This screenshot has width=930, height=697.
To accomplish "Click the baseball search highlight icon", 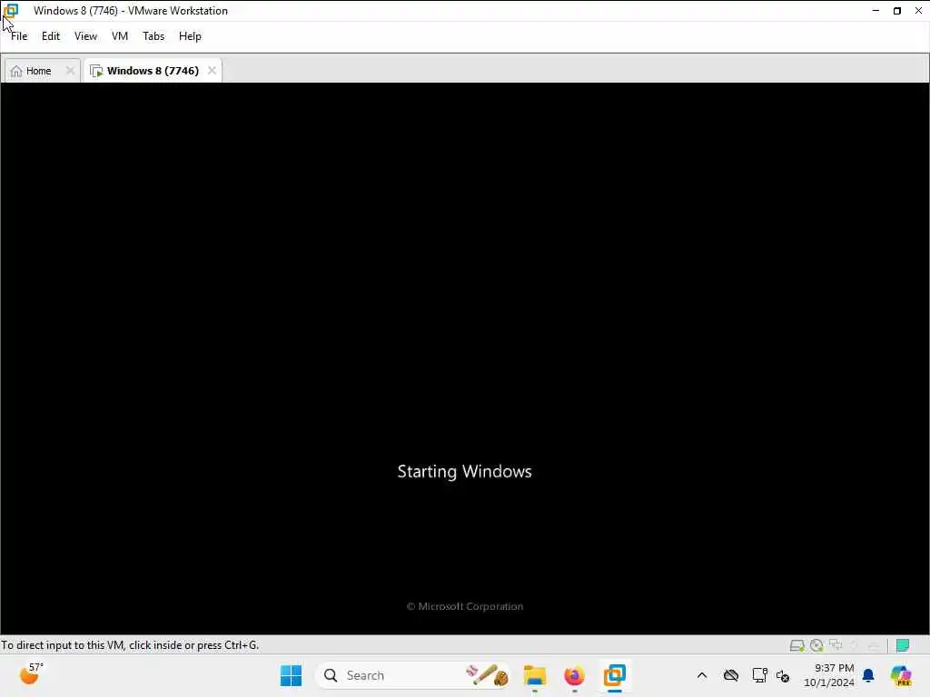I will point(487,675).
